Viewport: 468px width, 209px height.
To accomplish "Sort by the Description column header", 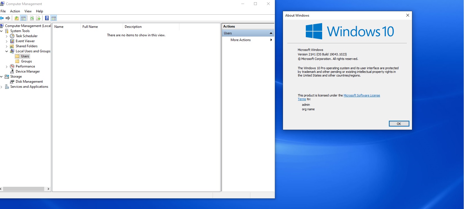I will click(151, 27).
